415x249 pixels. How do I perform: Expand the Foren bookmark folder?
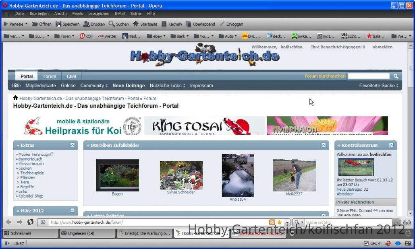tap(64, 36)
